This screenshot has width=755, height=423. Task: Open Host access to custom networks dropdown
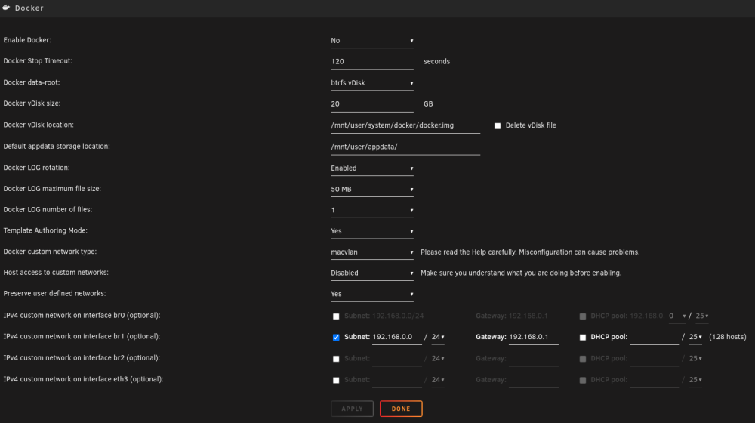pos(371,273)
